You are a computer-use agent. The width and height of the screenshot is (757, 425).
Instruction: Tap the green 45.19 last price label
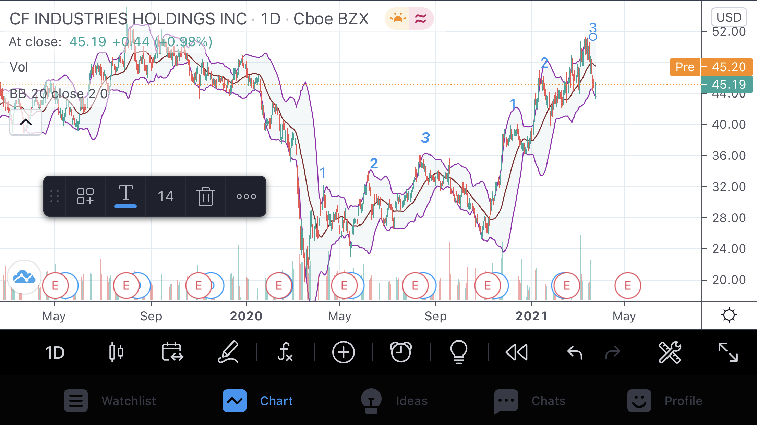[x=727, y=85]
